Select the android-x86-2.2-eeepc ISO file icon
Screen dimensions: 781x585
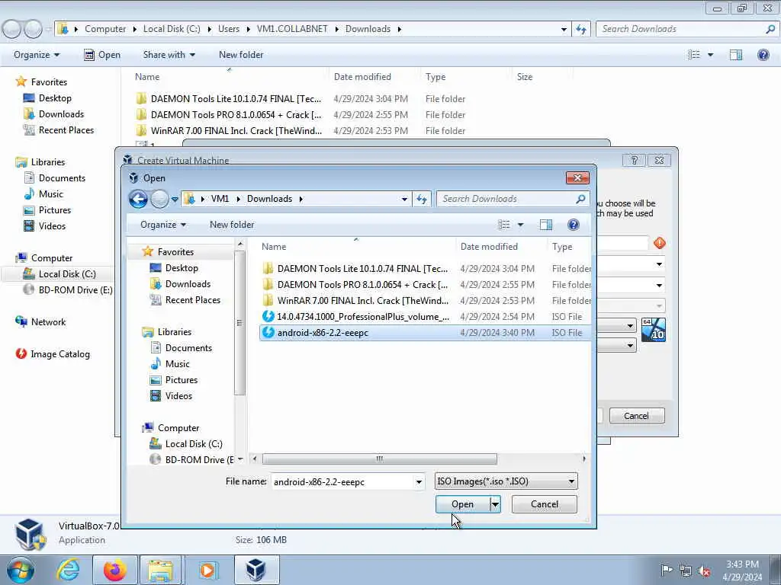click(x=268, y=332)
